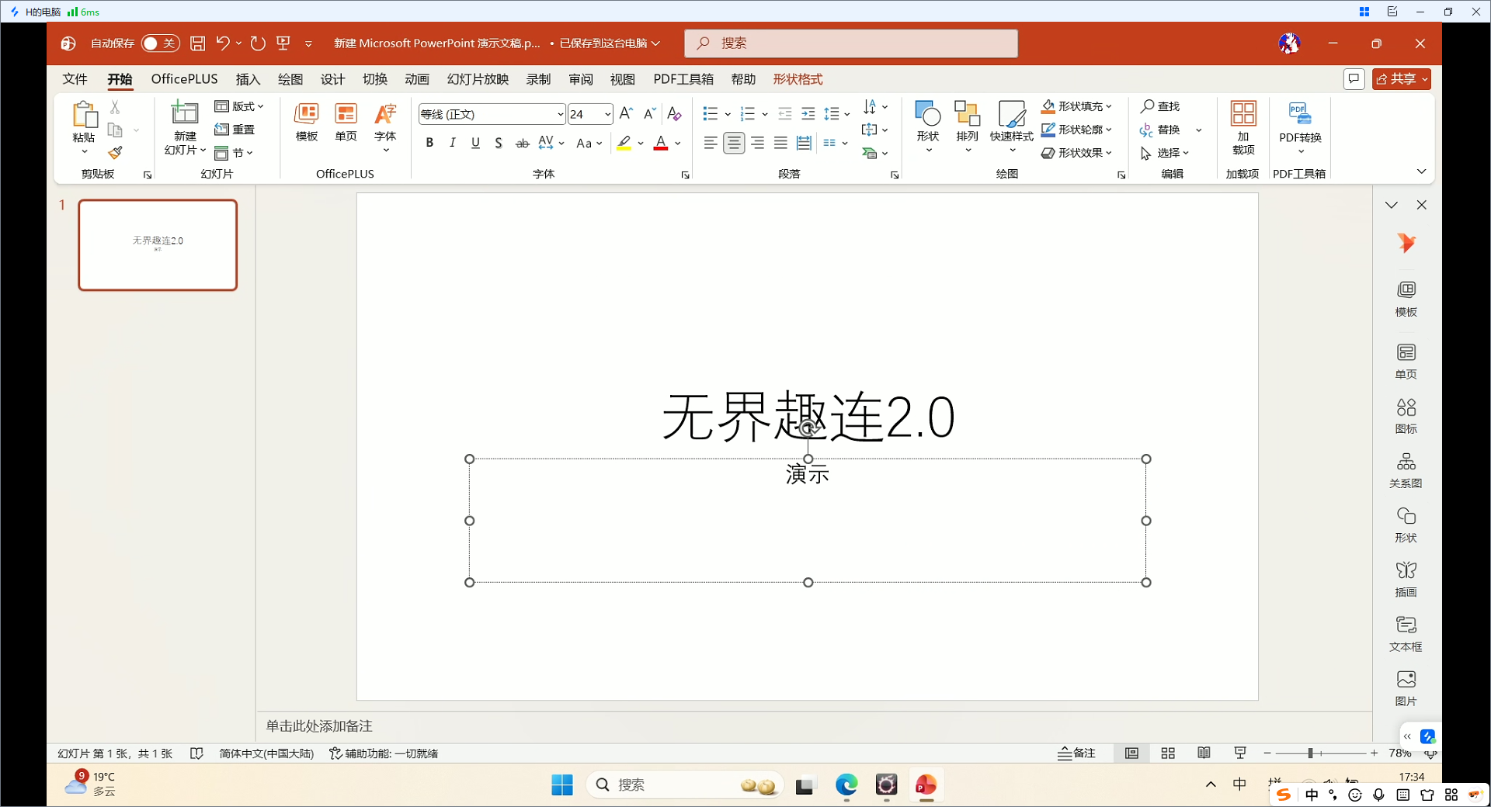Switch to the 插入 ribbon tab
Viewport: 1491px width, 807px height.
coord(248,78)
